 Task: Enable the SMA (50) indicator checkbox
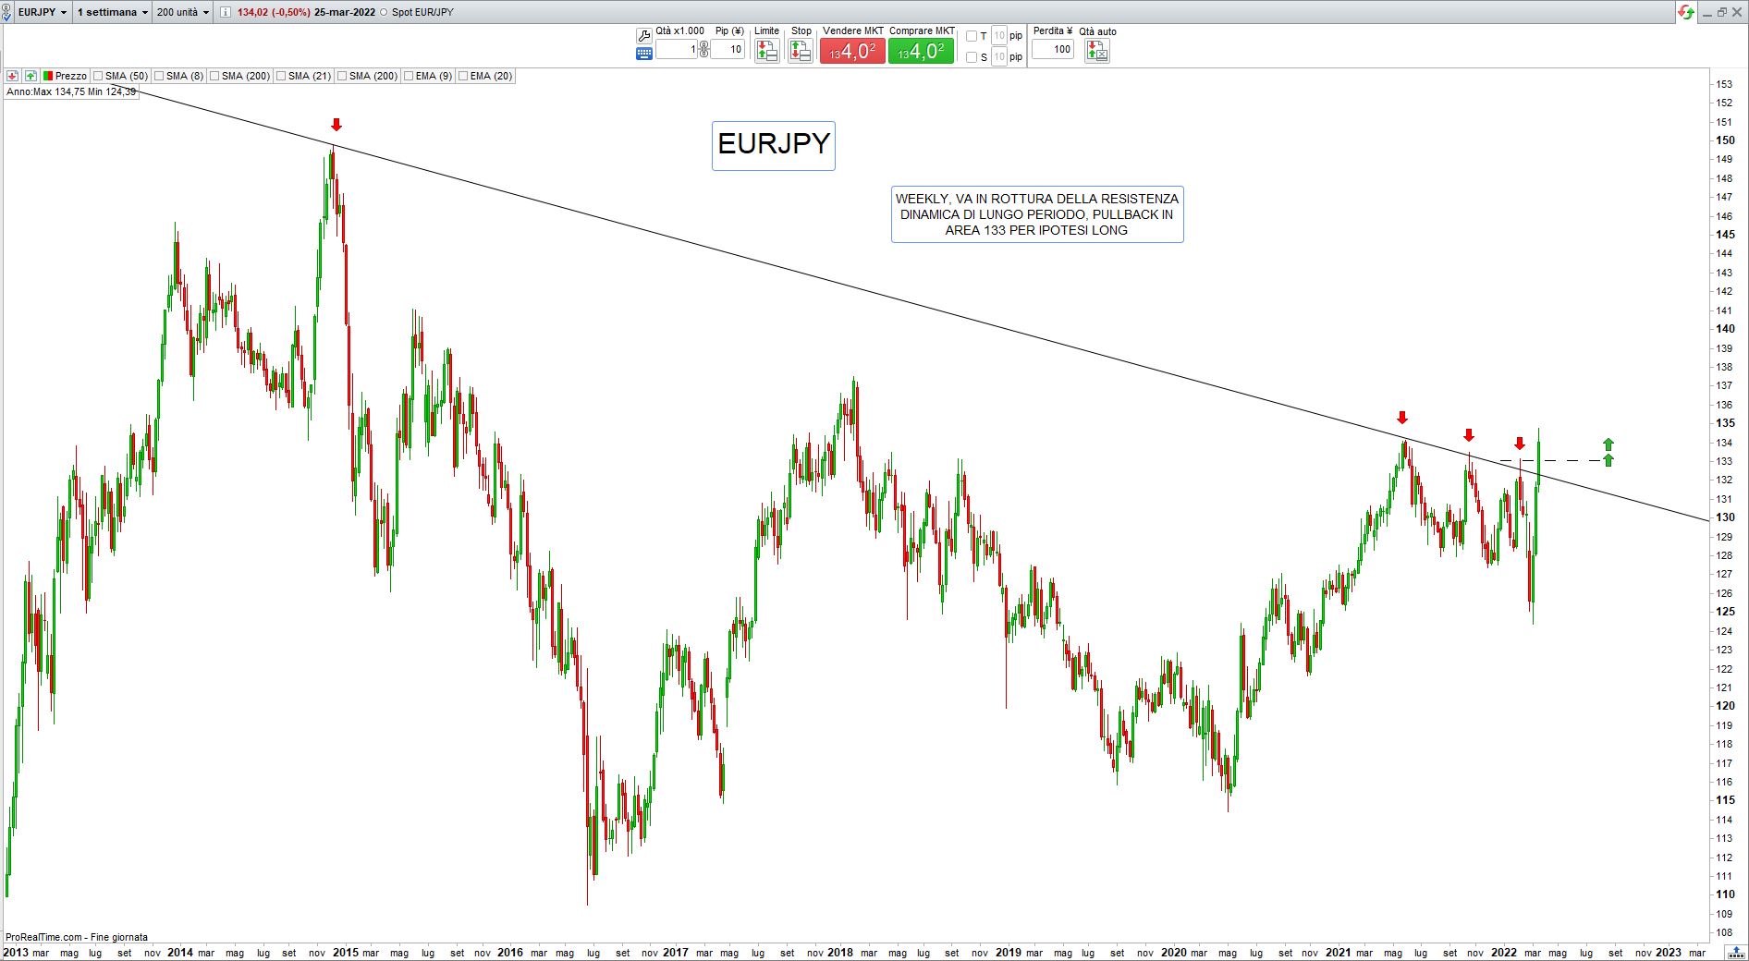[x=98, y=76]
